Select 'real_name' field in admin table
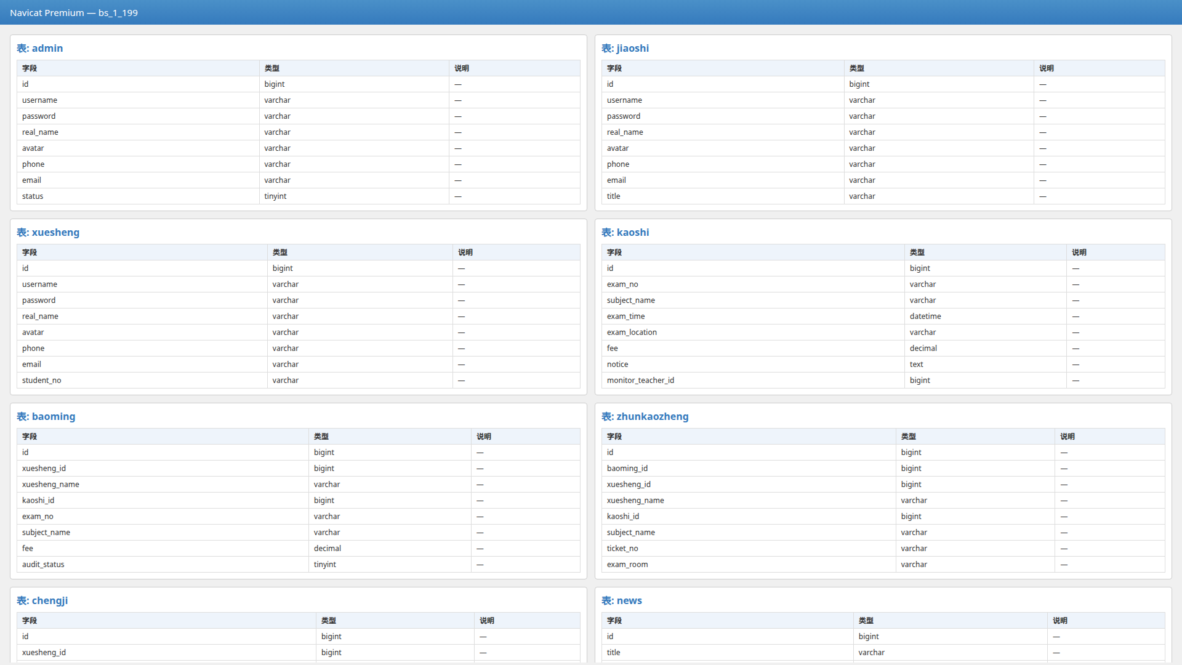 (x=40, y=132)
